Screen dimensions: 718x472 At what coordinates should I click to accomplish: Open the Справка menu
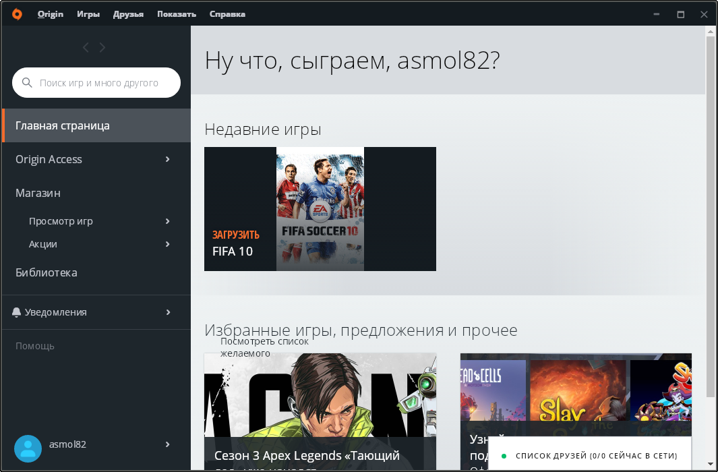(x=228, y=14)
